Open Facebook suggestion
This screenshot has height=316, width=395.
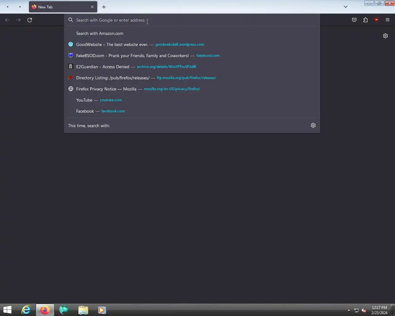click(x=192, y=111)
